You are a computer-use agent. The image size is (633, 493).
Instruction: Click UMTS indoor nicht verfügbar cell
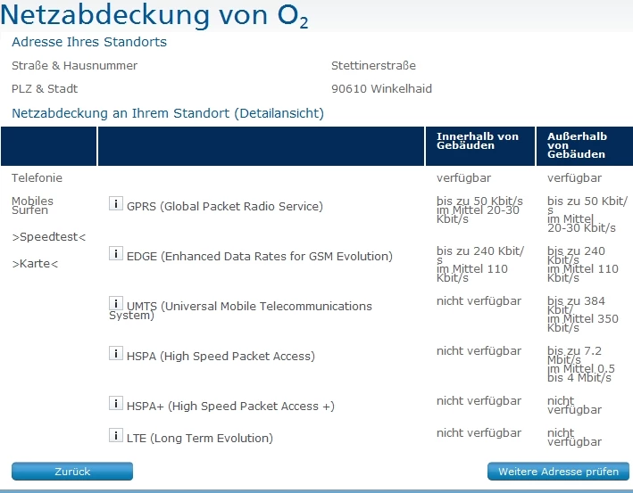coord(479,301)
